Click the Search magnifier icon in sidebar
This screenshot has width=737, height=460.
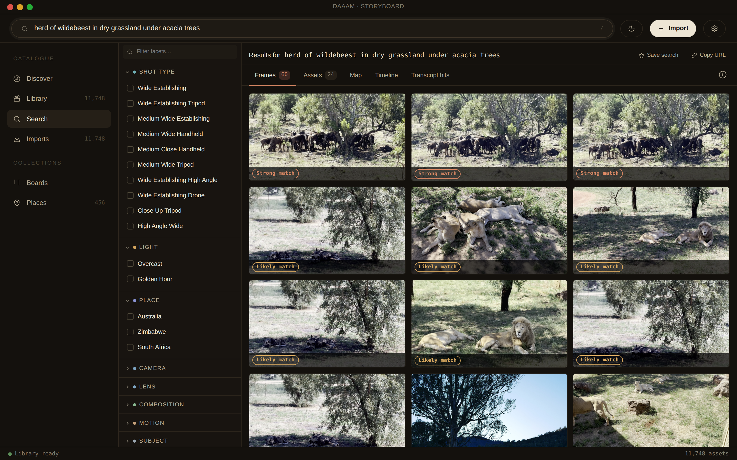pyautogui.click(x=17, y=119)
